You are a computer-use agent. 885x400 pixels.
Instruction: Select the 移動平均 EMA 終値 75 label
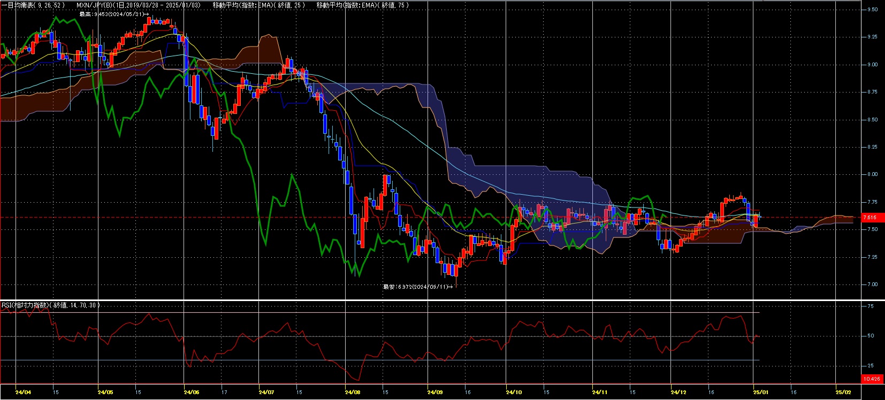pos(363,5)
